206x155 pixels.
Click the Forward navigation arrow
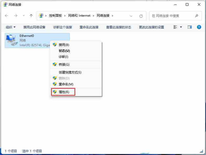[x=16, y=16]
